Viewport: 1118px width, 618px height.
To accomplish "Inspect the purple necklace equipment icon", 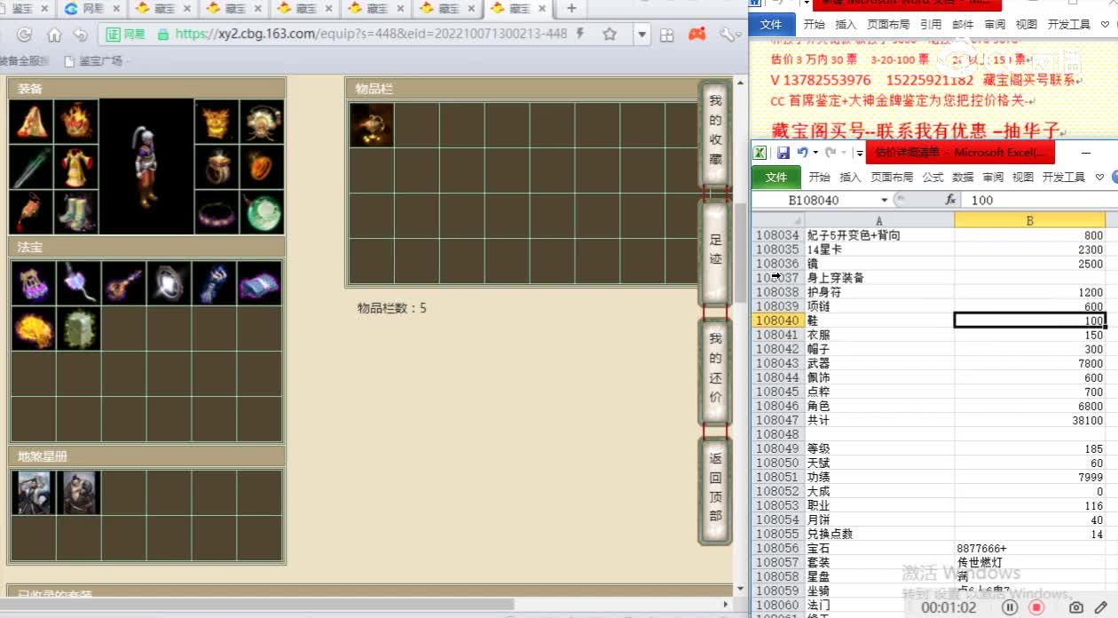I will tap(216, 212).
